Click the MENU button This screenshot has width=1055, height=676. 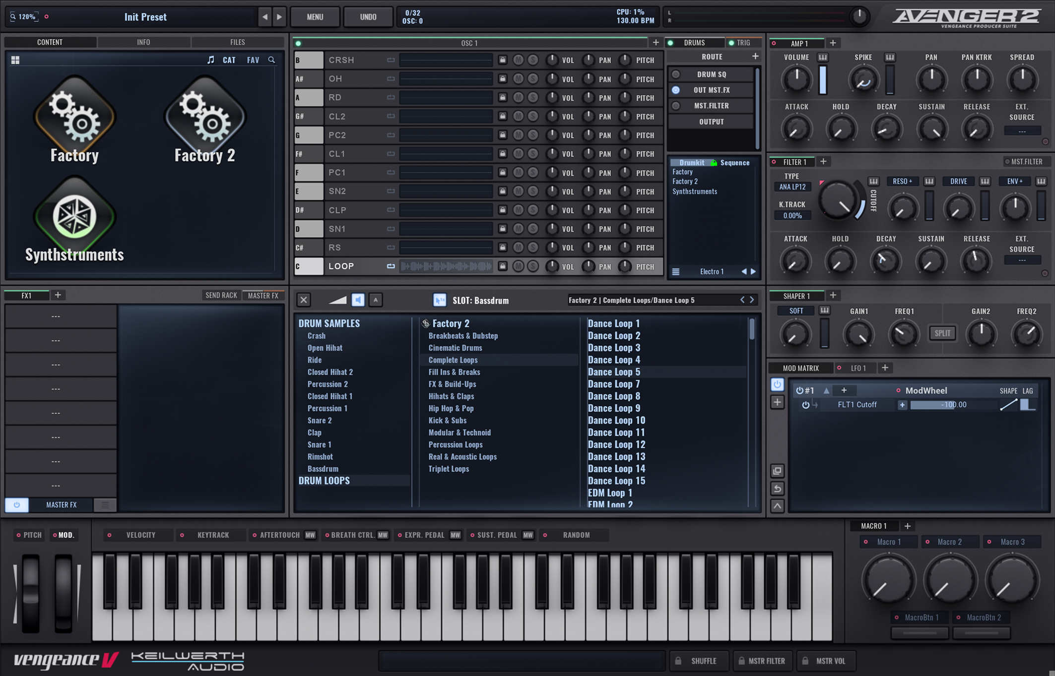tap(315, 17)
